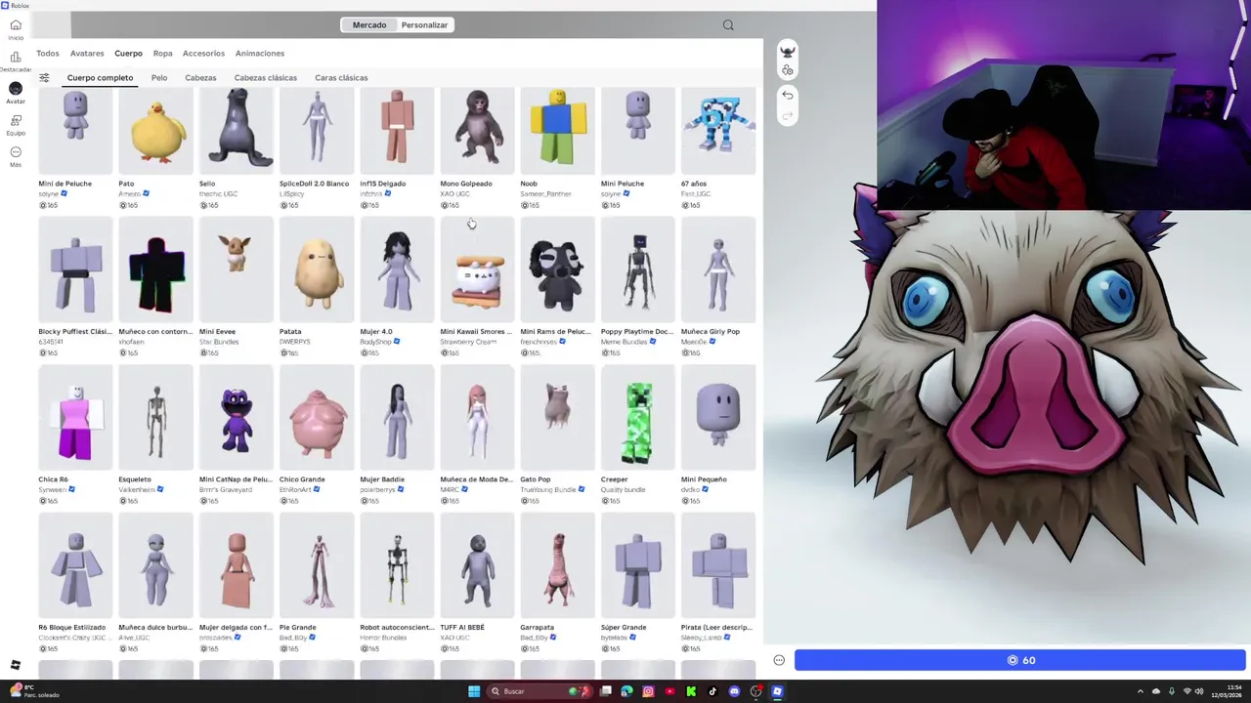Click the undo arrow icon
Screen dimensions: 1251x703
coord(788,96)
